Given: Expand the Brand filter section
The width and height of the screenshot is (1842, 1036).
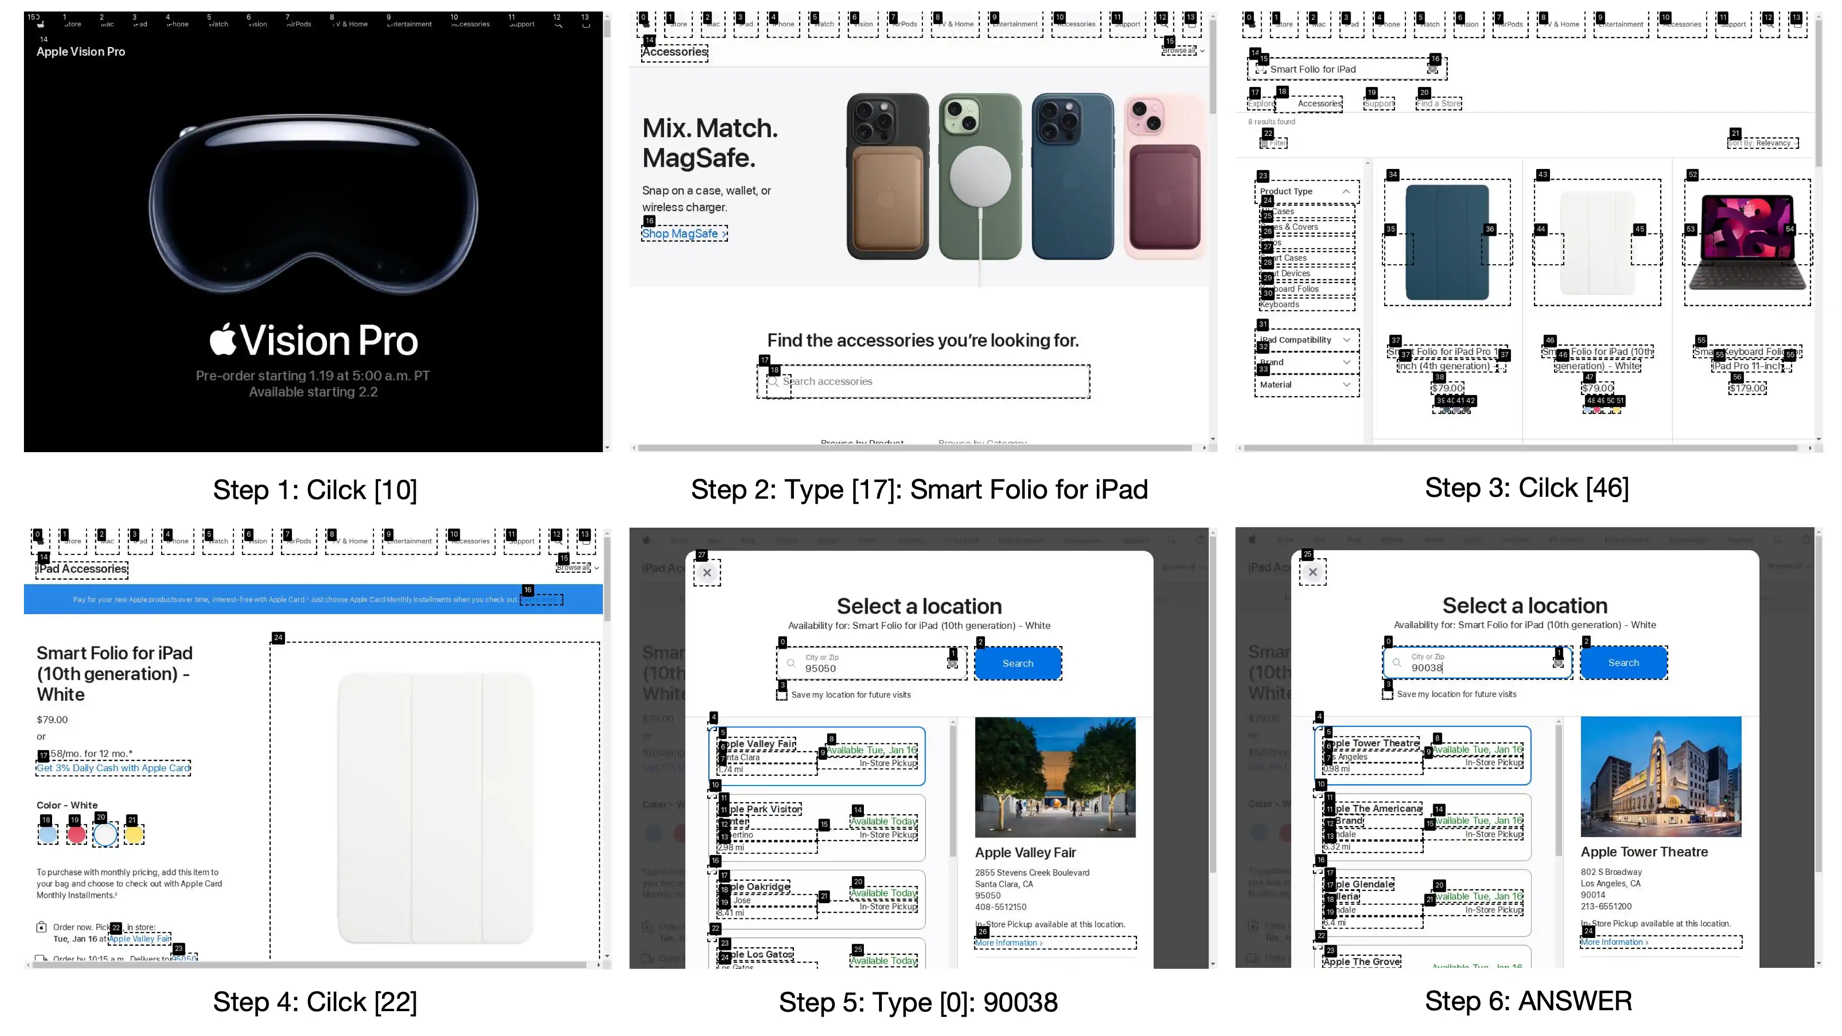Looking at the screenshot, I should [1306, 362].
